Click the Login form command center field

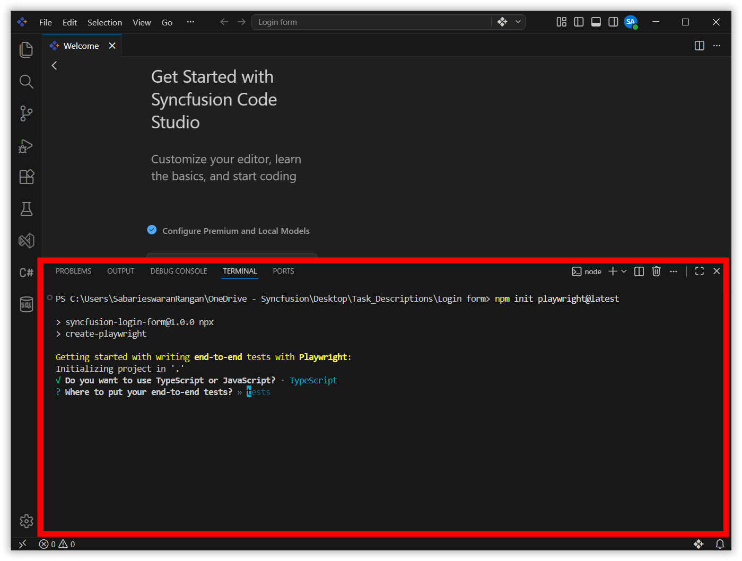tap(371, 22)
